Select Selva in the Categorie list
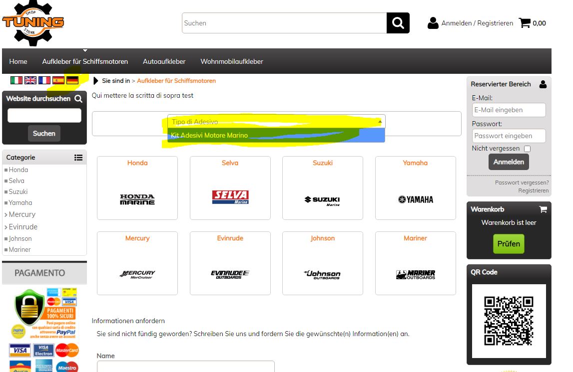Screen dimensions: 573x372 [16, 181]
